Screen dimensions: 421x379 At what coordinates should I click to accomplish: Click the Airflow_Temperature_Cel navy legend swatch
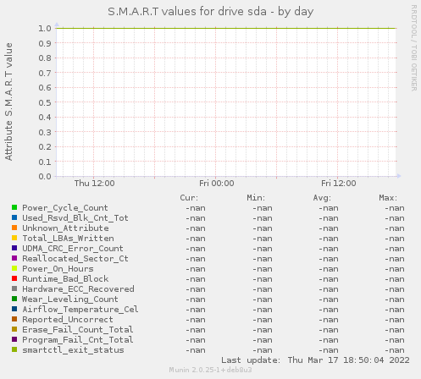[x=14, y=309]
